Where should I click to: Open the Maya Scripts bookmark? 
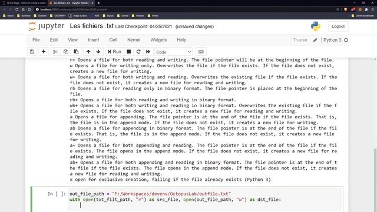[x=78, y=16]
